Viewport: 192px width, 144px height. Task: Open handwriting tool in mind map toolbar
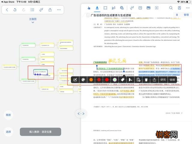click(41, 10)
